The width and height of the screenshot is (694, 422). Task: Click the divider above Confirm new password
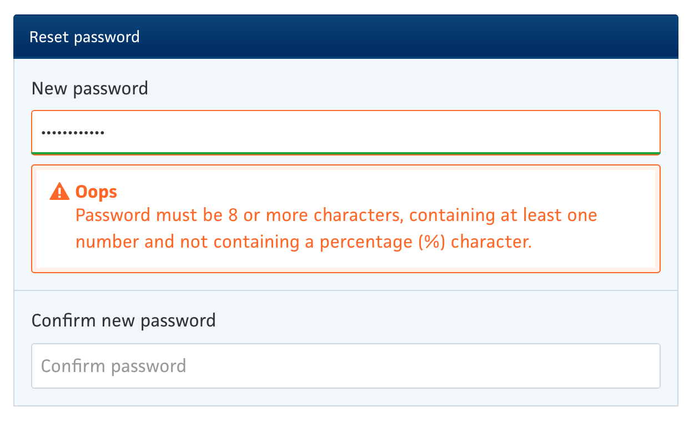click(x=345, y=290)
